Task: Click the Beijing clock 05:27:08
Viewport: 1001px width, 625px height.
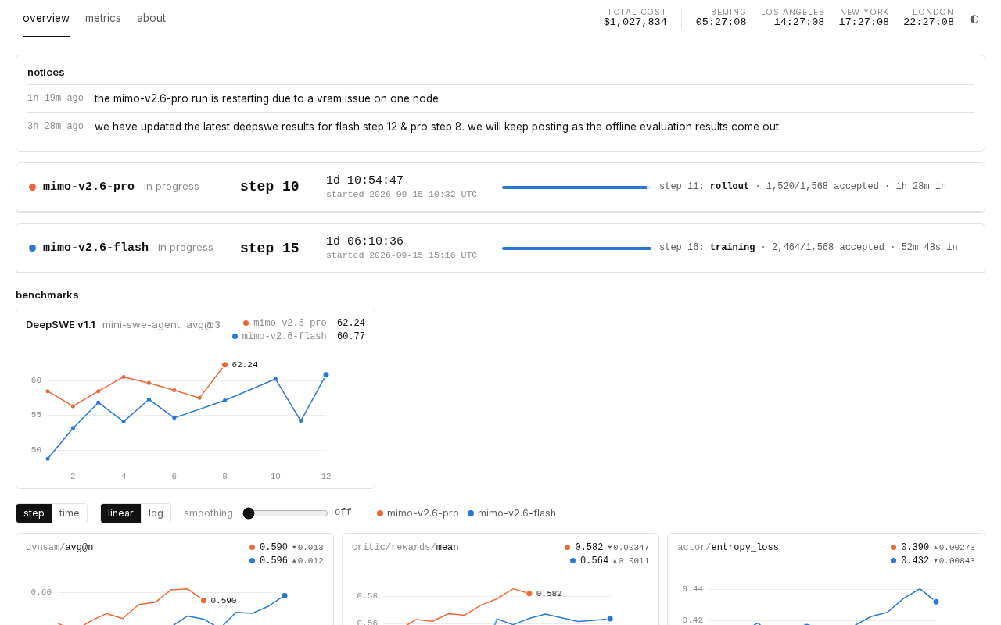Action: (721, 23)
